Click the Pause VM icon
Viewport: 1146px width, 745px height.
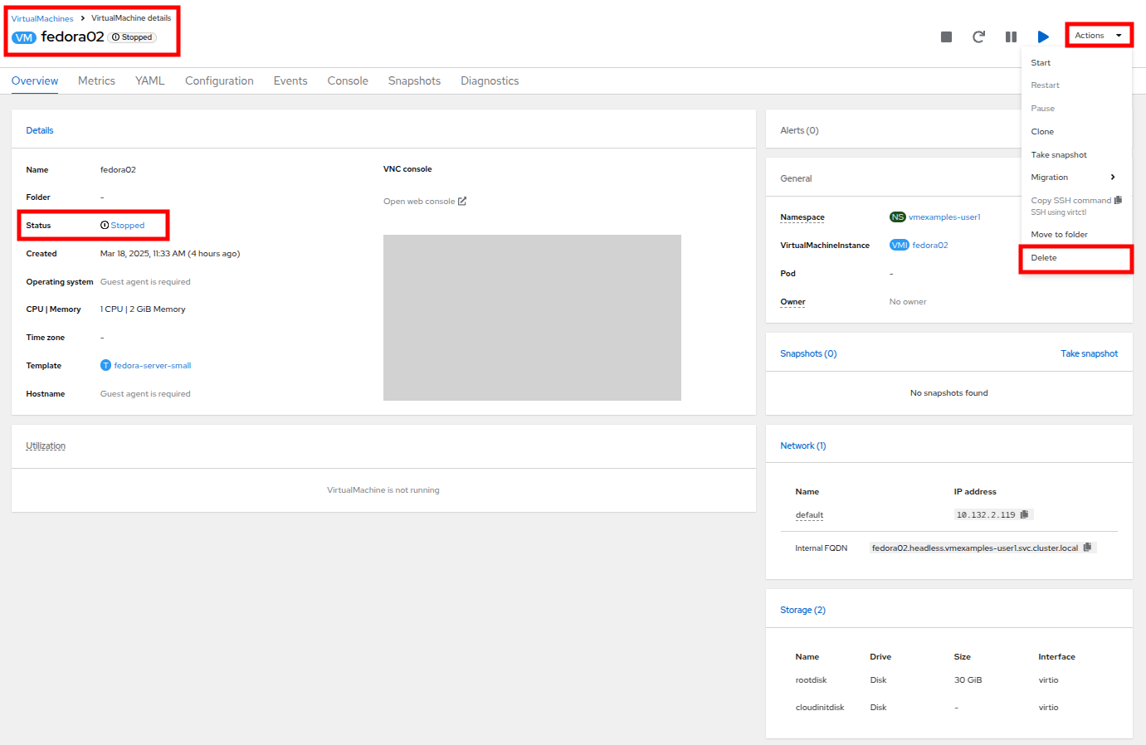point(1011,37)
